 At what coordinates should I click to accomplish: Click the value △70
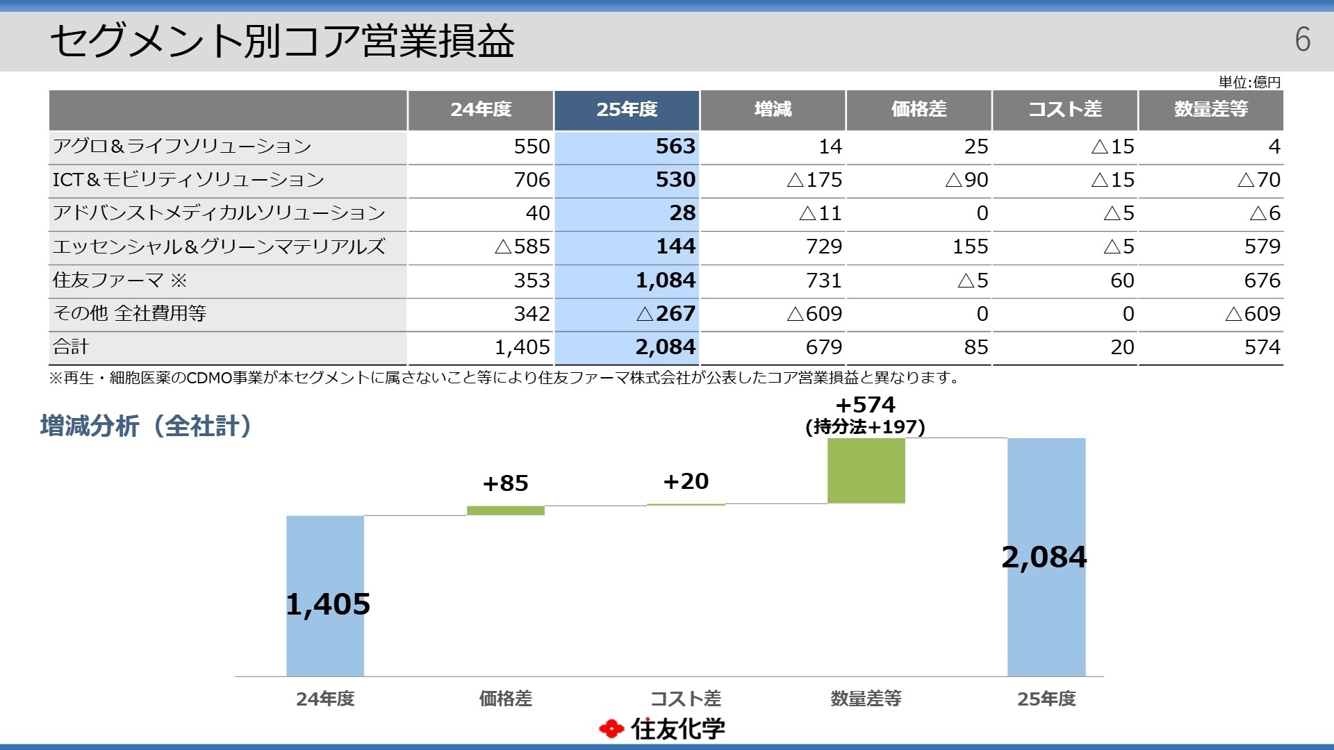point(1259,180)
